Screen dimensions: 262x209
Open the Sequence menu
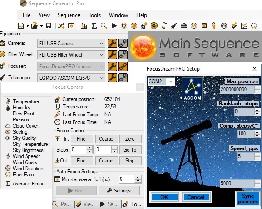click(x=69, y=15)
